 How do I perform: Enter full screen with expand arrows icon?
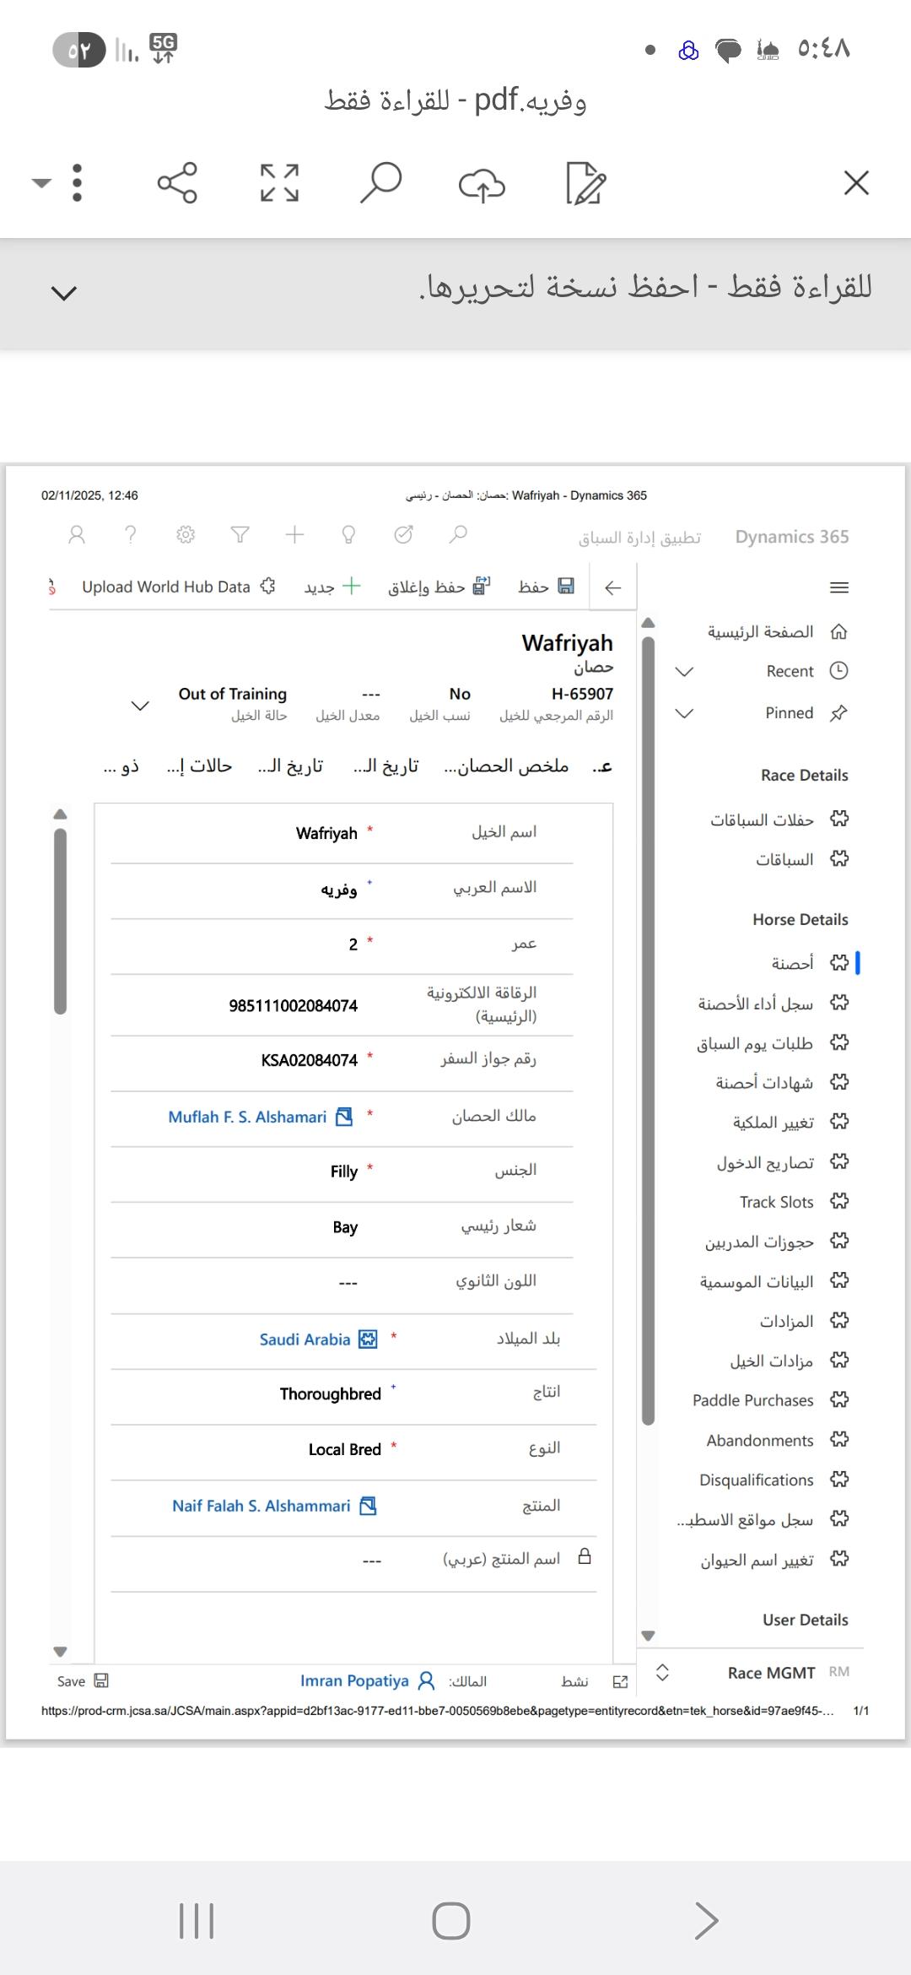[279, 182]
